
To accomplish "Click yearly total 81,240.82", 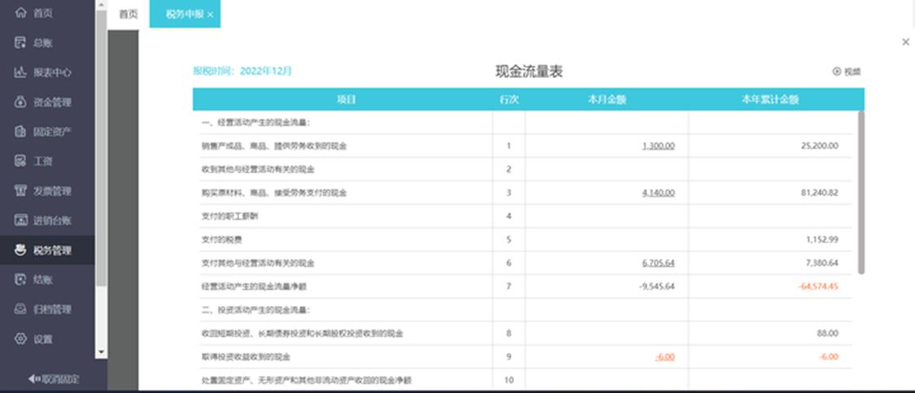I will point(820,192).
